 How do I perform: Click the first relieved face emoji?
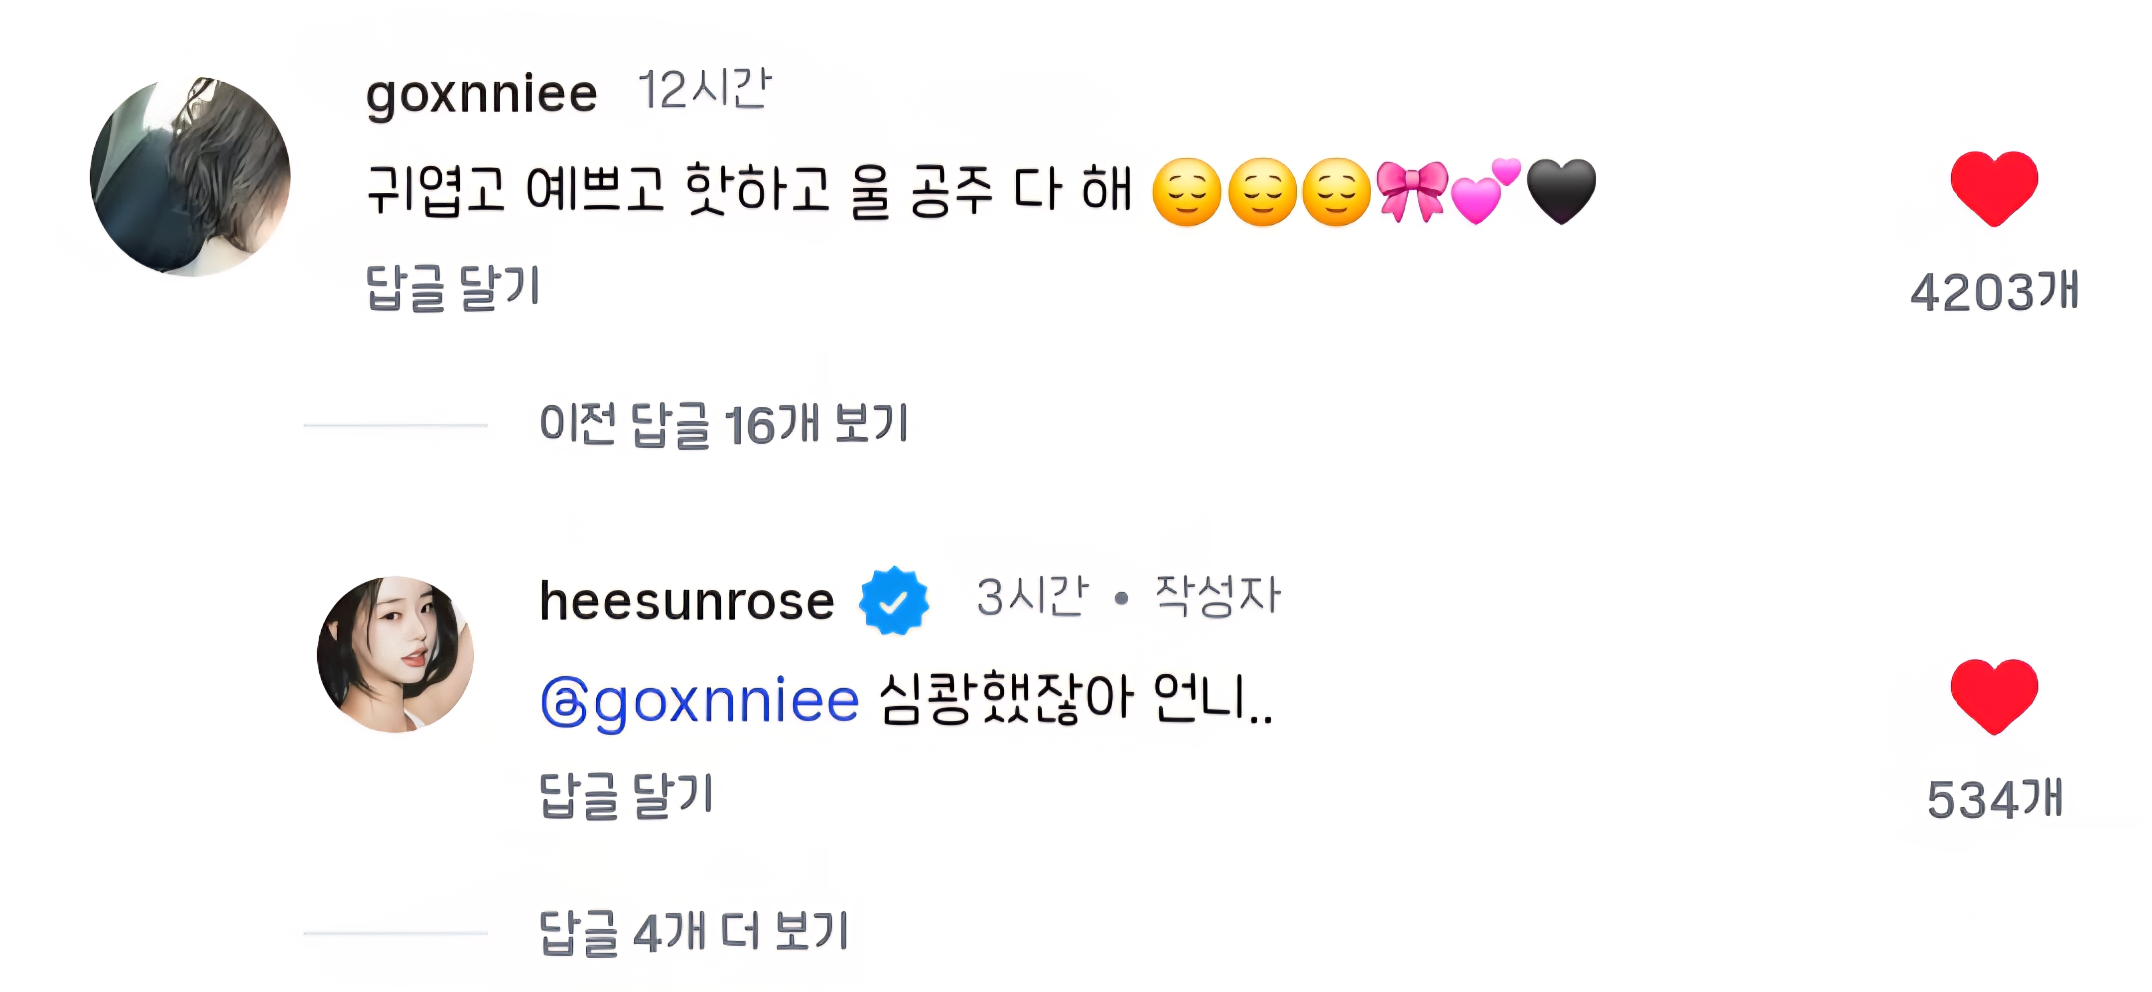[x=1186, y=191]
